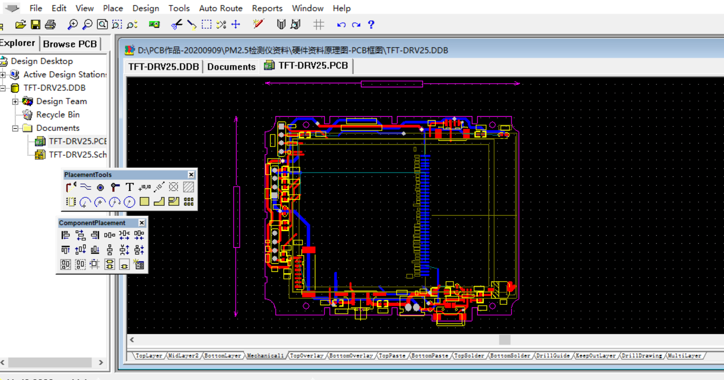
Task: Click the 3D board view icon
Action: click(x=154, y=25)
